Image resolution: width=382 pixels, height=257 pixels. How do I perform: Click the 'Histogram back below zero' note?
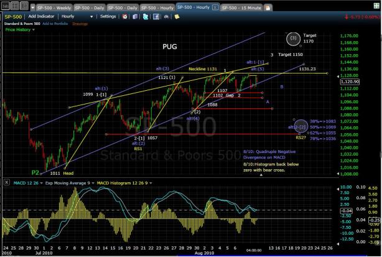click(271, 167)
